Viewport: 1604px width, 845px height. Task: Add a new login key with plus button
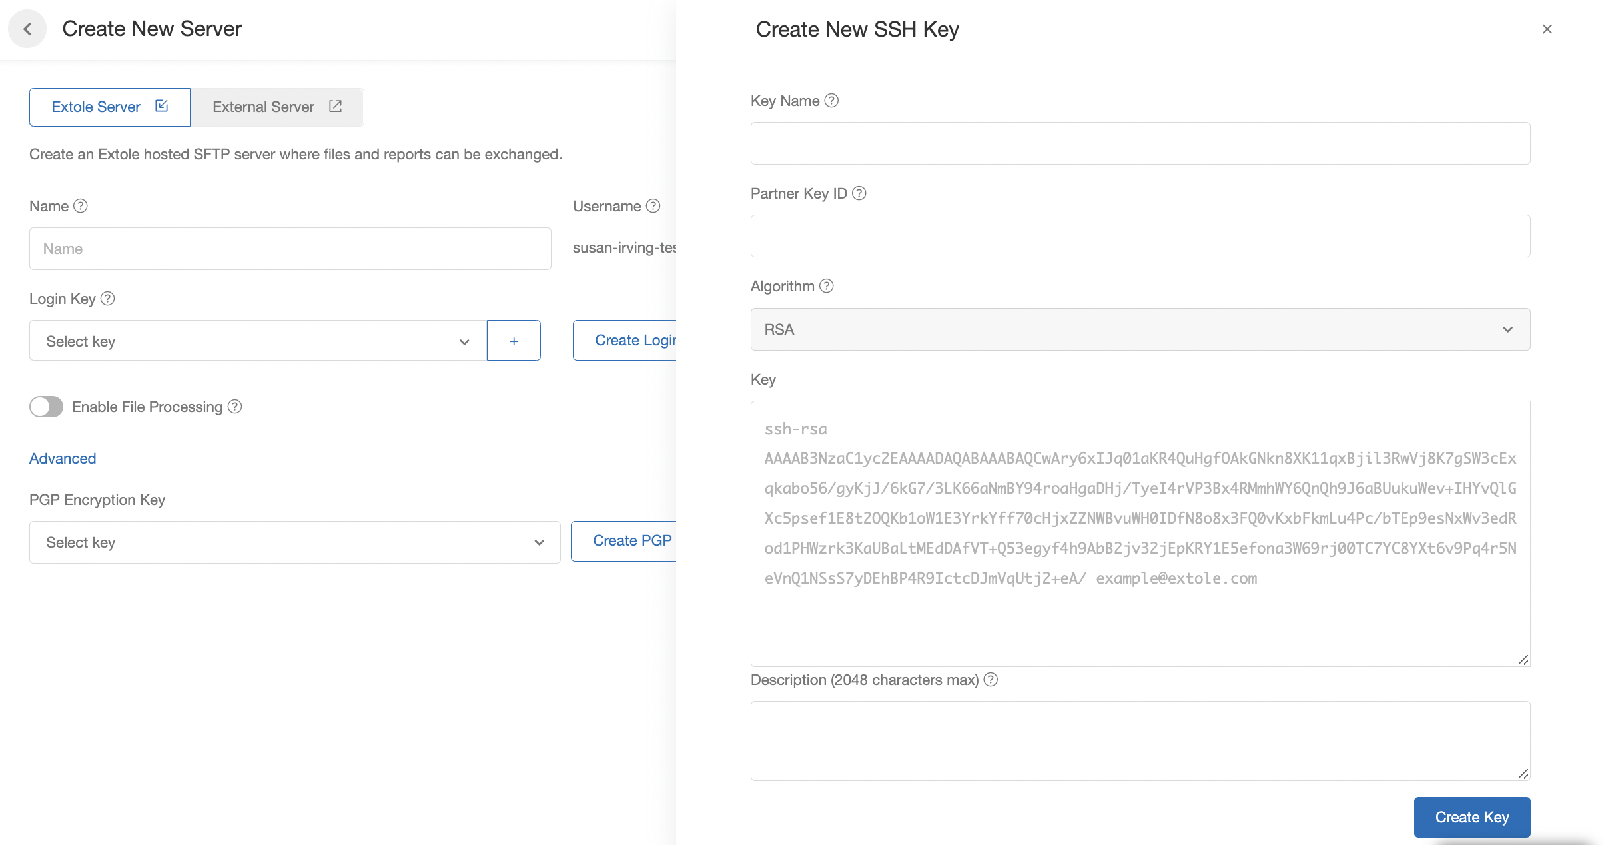[514, 341]
